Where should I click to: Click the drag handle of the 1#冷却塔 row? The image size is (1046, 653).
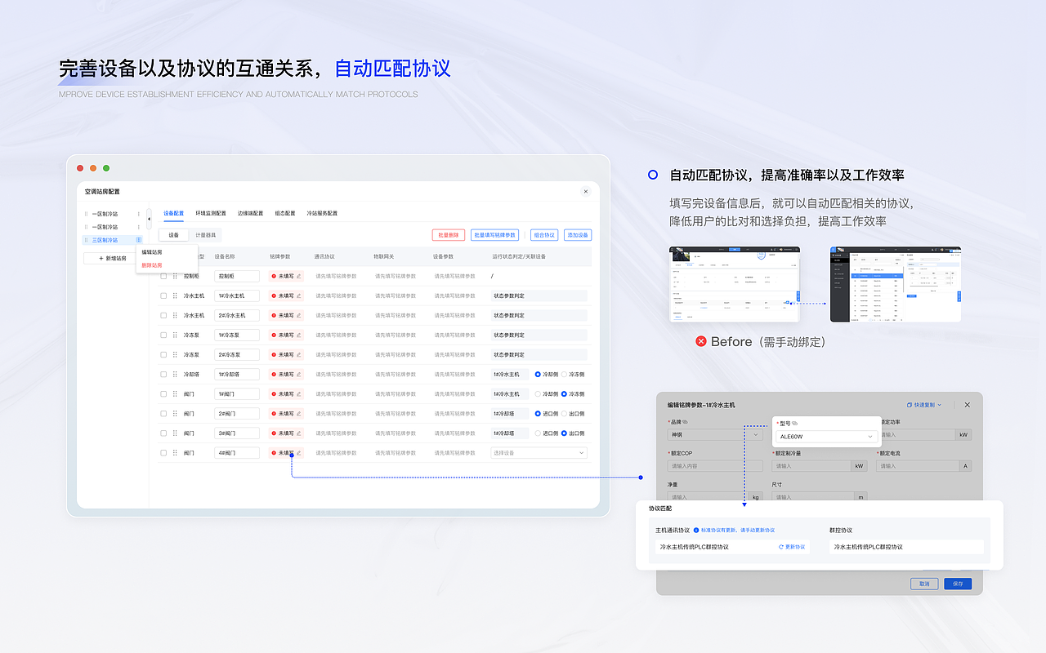point(175,375)
